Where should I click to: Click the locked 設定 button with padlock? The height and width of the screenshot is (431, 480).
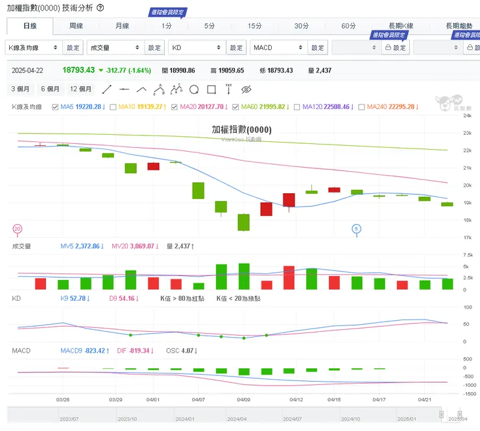(396, 48)
